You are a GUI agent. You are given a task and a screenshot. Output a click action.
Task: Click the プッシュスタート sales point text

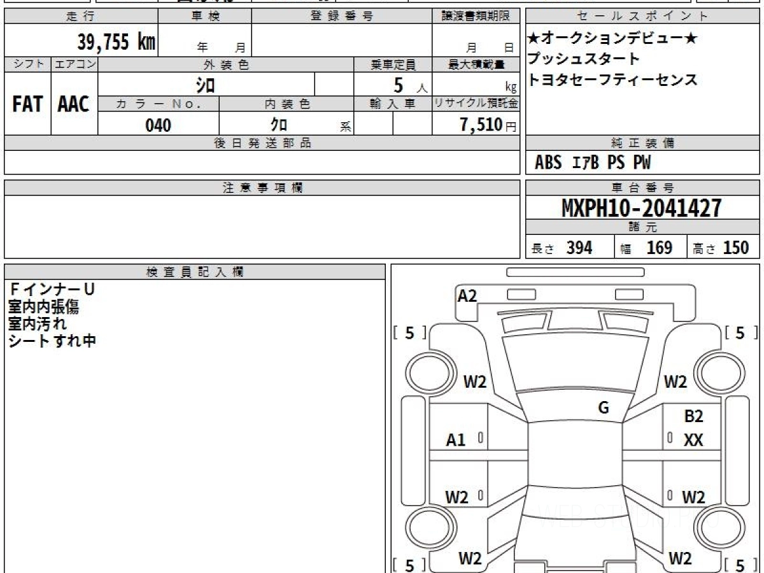point(583,59)
